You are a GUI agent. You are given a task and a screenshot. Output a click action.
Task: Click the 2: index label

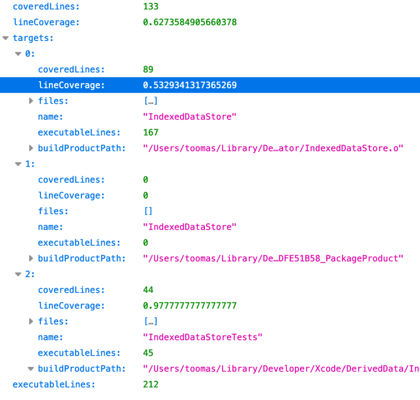(30, 274)
